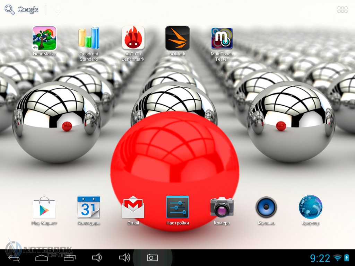Image resolution: width=355 pixels, height=266 pixels.
Task: Open Настройки settings app
Action: coord(177,207)
